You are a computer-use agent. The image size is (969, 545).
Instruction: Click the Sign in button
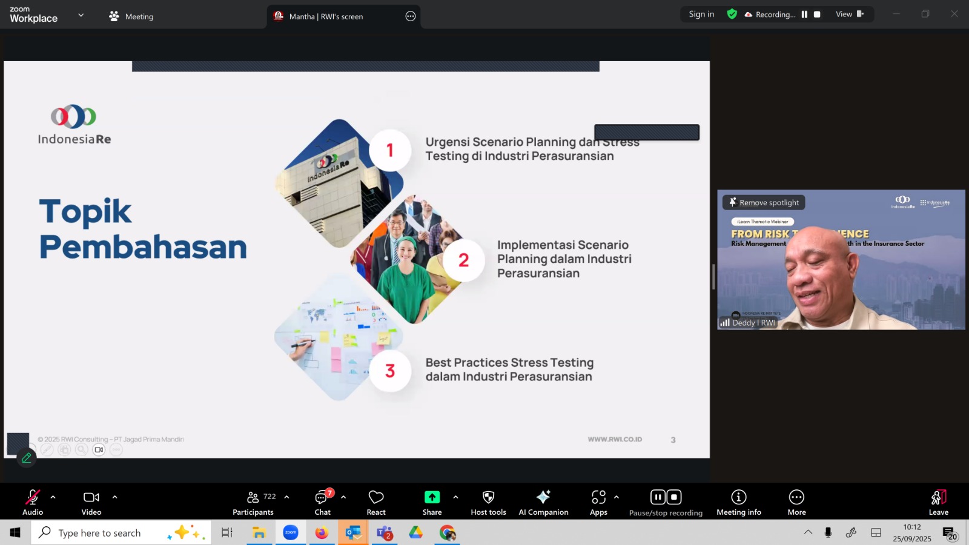701,15
